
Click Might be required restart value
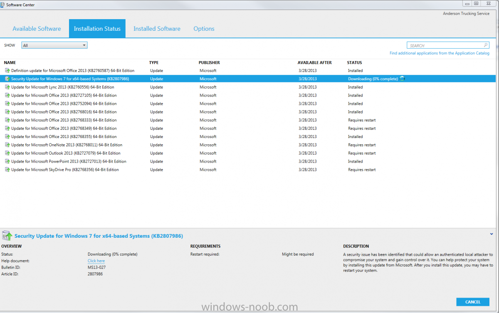click(x=298, y=254)
